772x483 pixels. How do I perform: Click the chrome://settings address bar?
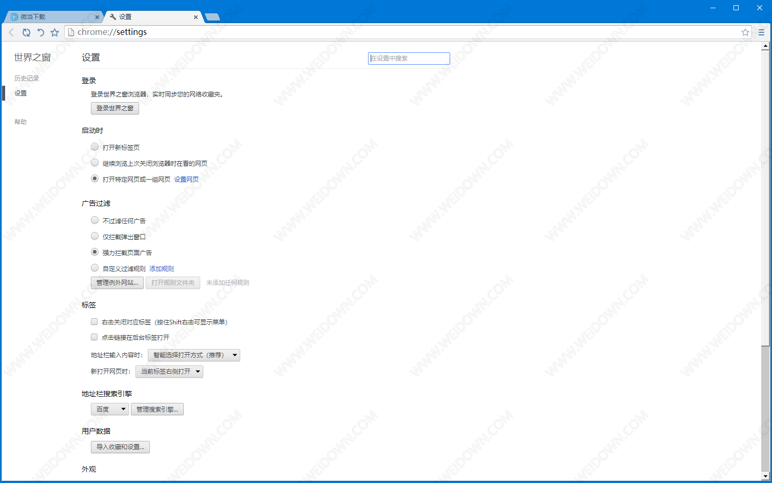[408, 32]
